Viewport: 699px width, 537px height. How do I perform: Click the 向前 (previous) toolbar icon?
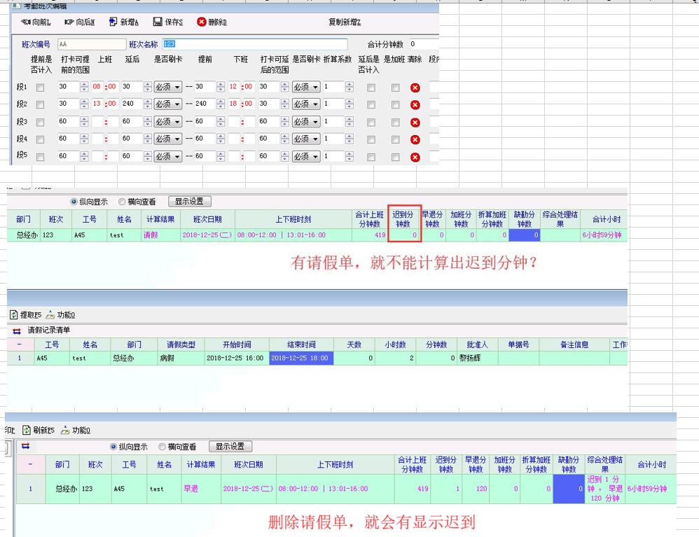pos(25,22)
